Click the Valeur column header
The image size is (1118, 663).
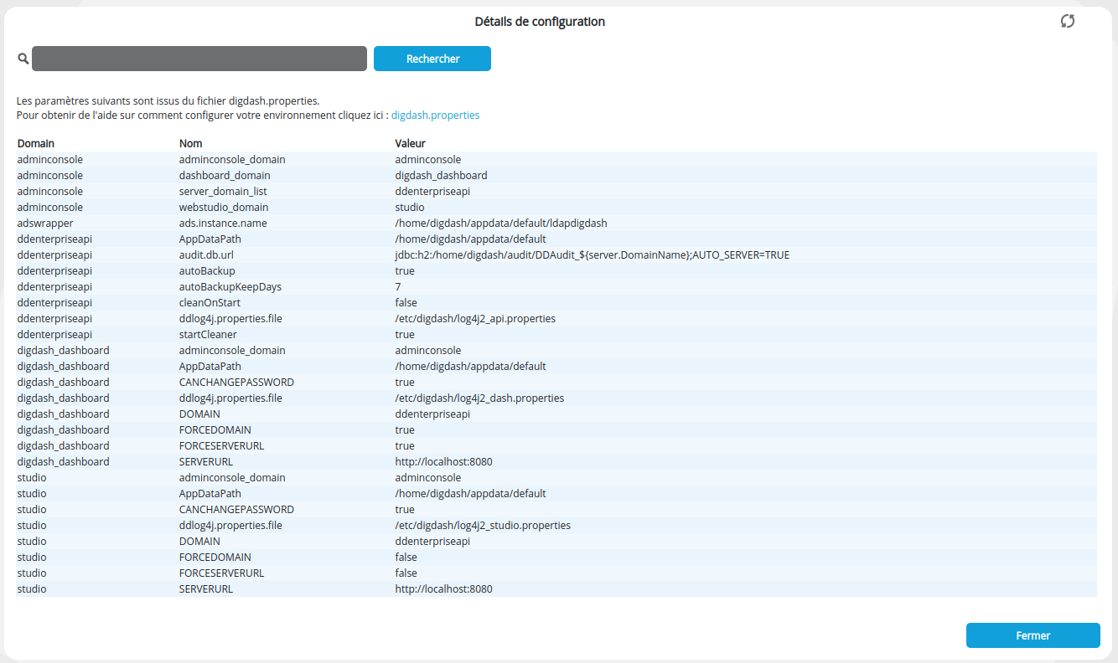click(x=411, y=143)
